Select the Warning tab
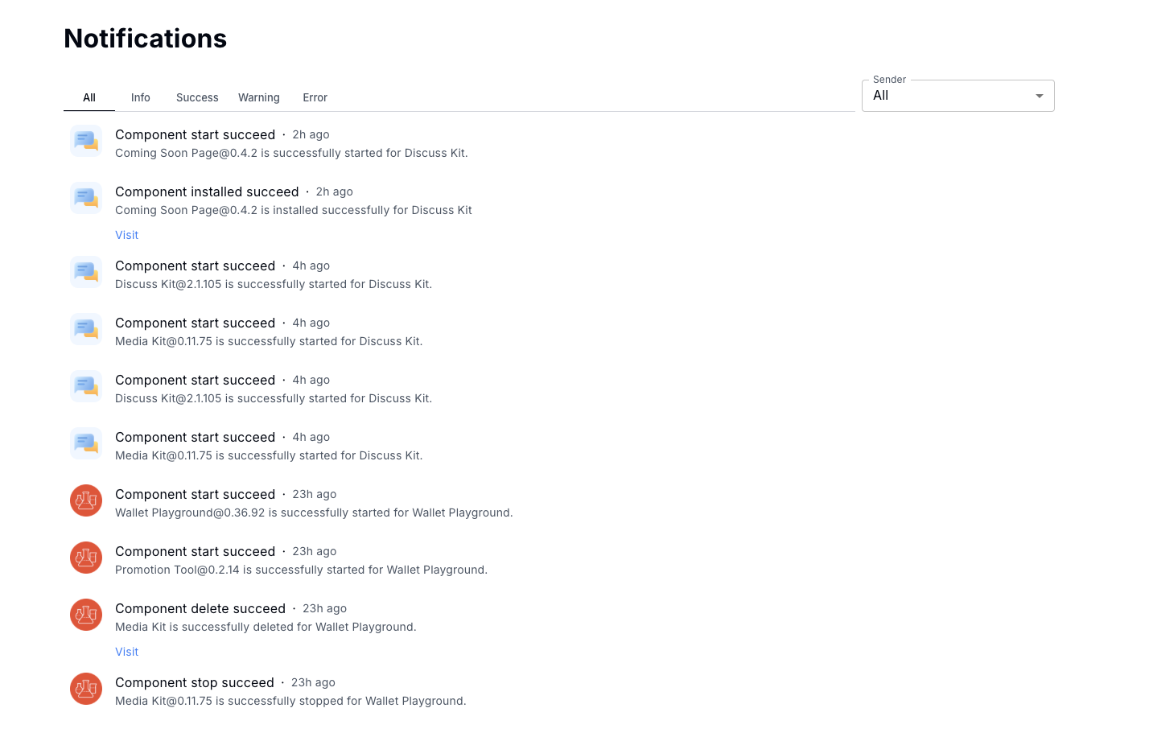The width and height of the screenshot is (1149, 737). (259, 97)
